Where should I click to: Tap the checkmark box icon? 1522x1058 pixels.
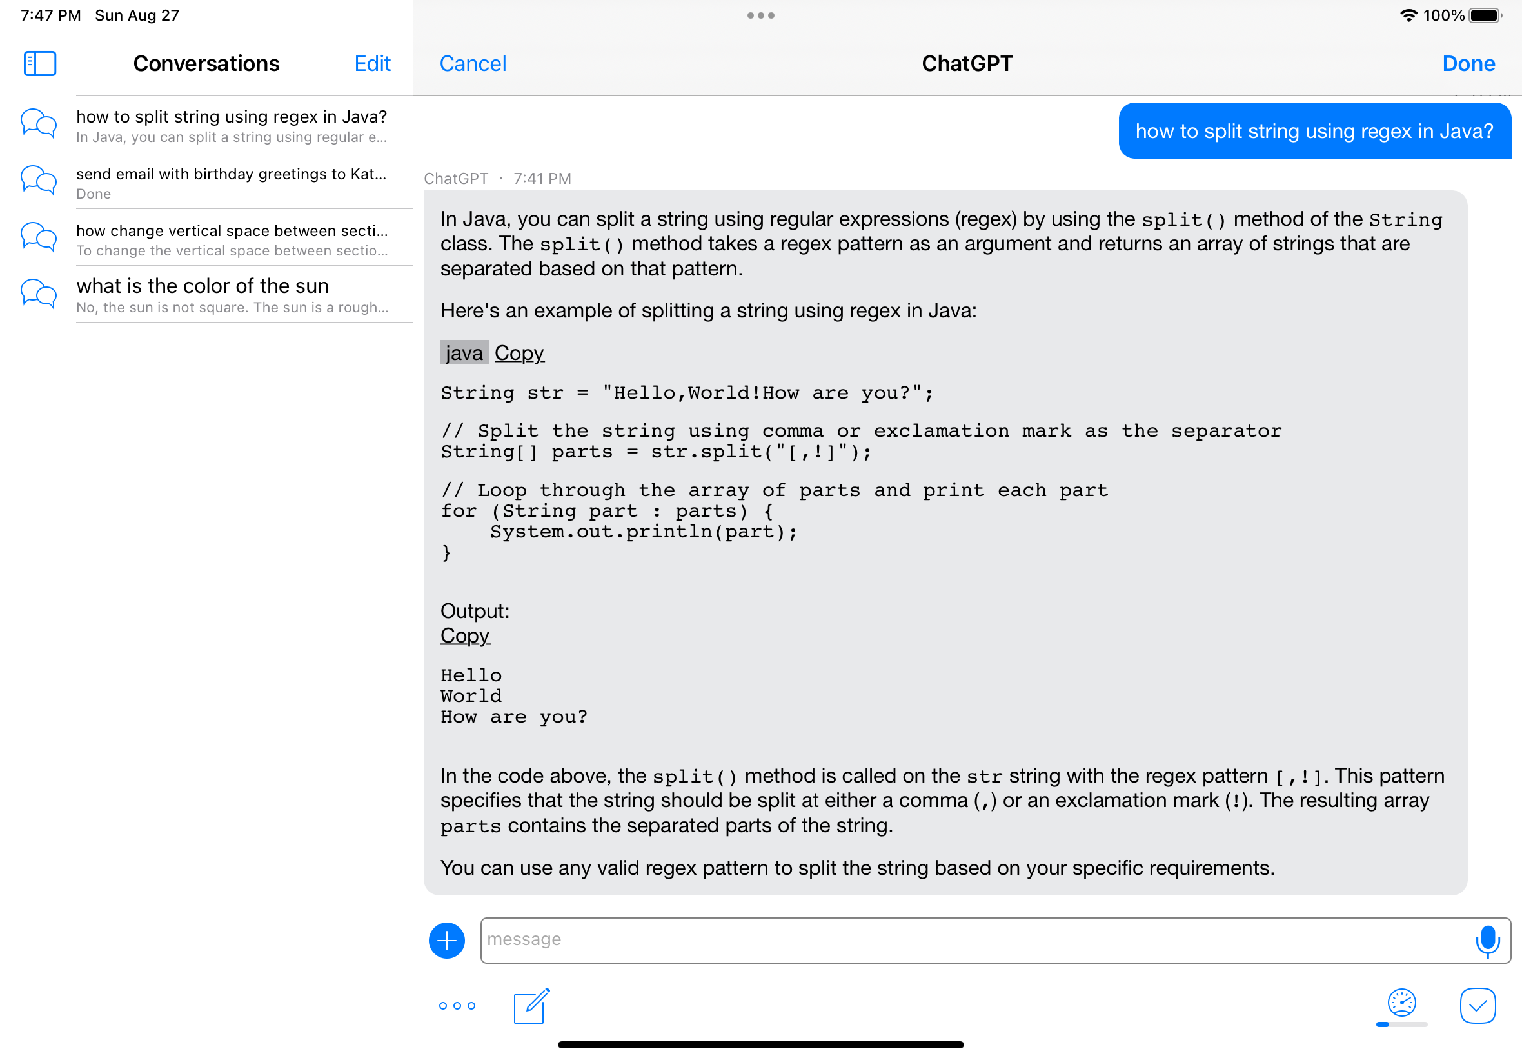1477,1006
